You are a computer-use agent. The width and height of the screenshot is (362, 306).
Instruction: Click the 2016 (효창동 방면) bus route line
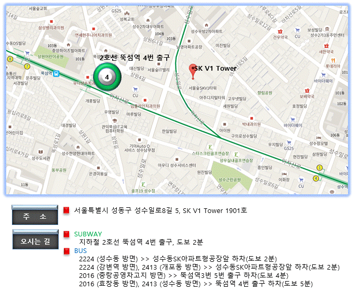pos(196,284)
